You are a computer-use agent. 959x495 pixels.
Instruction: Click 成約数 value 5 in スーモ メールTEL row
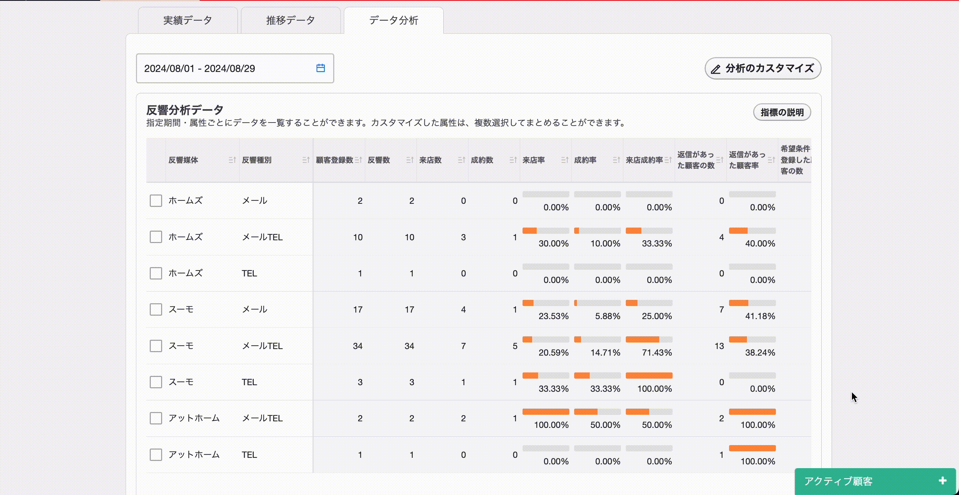pyautogui.click(x=515, y=346)
